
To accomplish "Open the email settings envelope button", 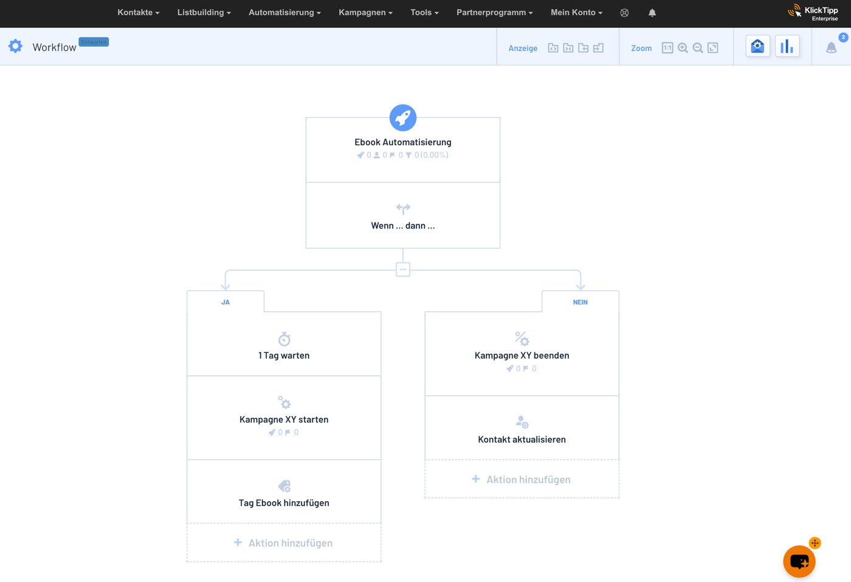I will 757,46.
